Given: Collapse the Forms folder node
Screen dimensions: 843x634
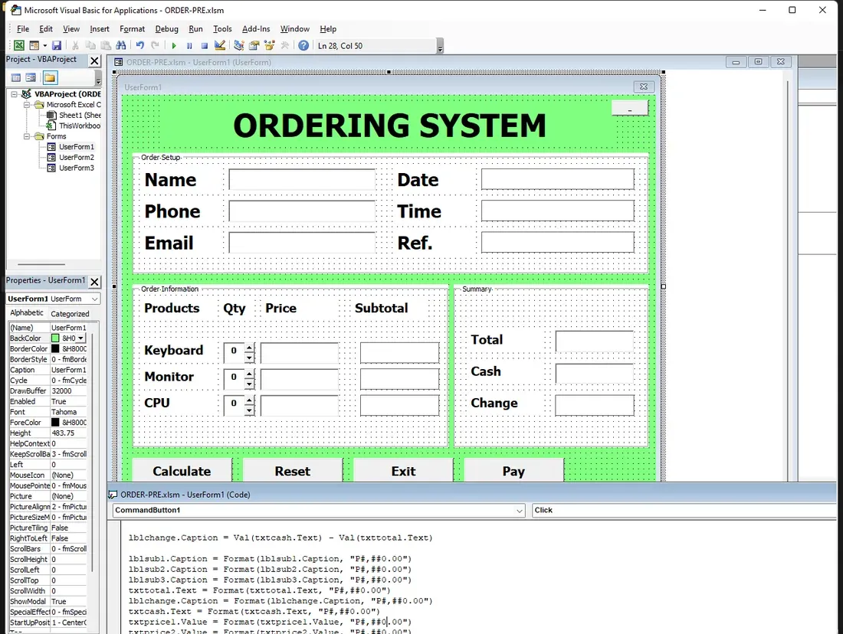Looking at the screenshot, I should click(26, 136).
